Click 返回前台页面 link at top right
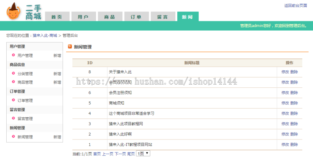313x161 pixels. (296, 6)
